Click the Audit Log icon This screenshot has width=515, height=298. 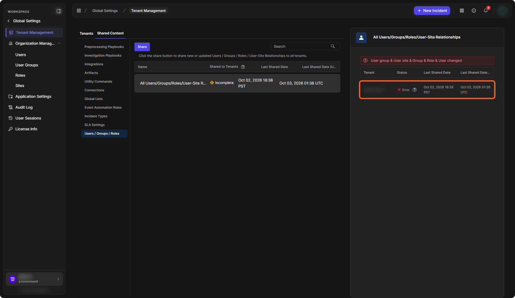pos(11,107)
